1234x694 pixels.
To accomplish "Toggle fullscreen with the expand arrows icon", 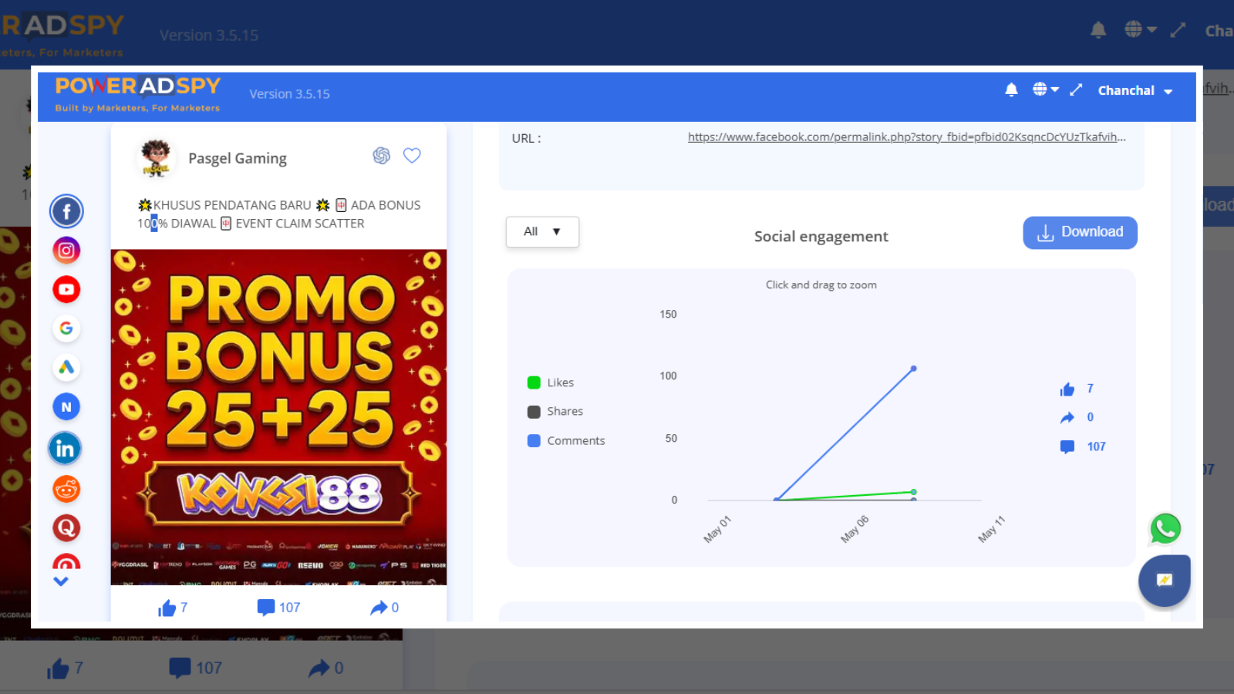I will point(1076,89).
